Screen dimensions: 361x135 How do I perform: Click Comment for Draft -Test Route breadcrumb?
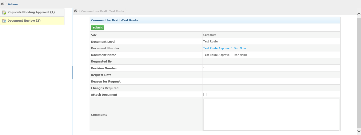[x=103, y=11]
